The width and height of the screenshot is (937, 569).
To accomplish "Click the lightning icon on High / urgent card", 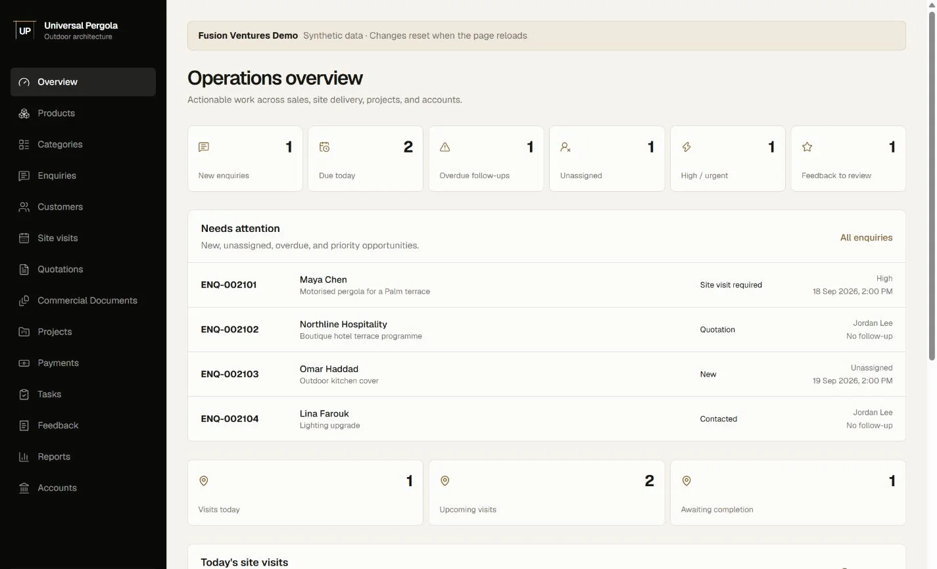I will point(686,147).
